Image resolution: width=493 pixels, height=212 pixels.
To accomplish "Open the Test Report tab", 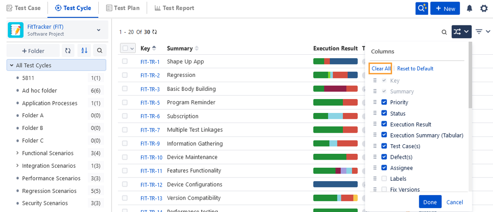I will pos(174,8).
